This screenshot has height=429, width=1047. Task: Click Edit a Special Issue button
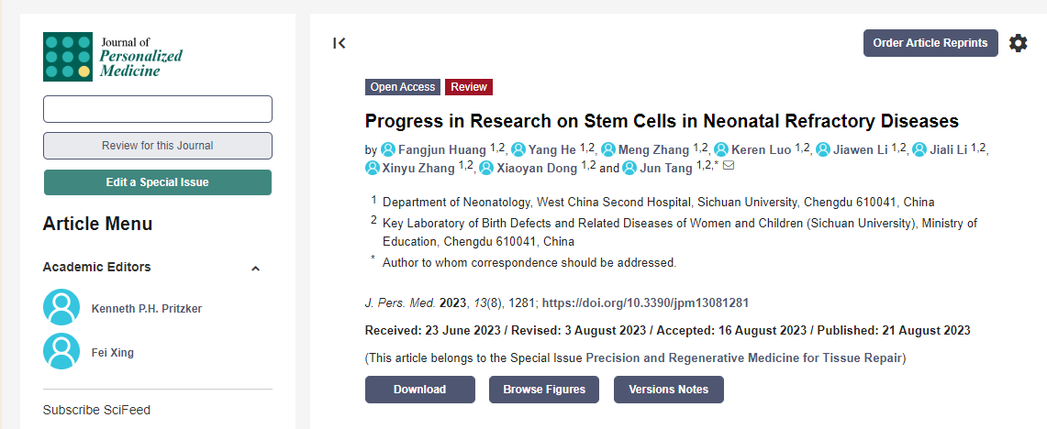[158, 182]
